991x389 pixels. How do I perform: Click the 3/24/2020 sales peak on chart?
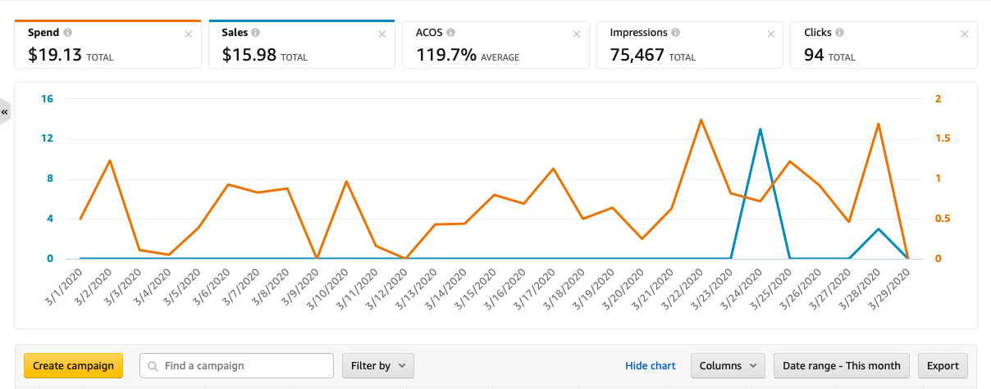tap(760, 129)
